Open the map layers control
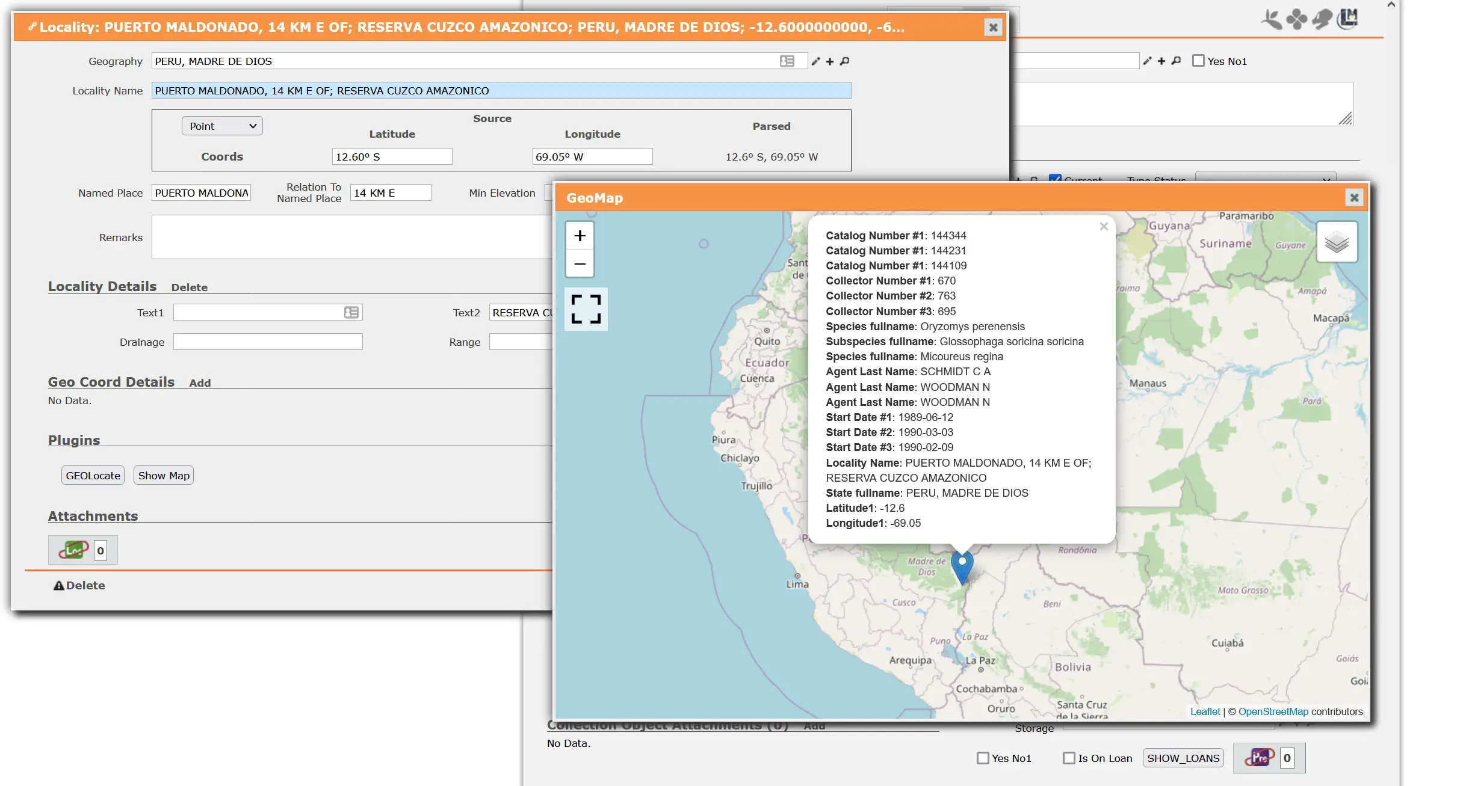The width and height of the screenshot is (1463, 786). (x=1336, y=242)
